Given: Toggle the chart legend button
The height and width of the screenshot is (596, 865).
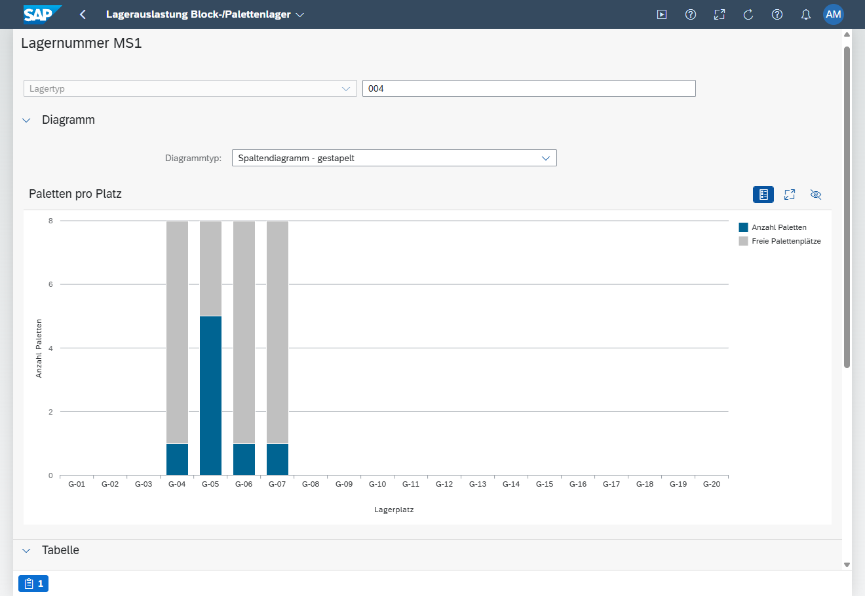Looking at the screenshot, I should pyautogui.click(x=763, y=195).
